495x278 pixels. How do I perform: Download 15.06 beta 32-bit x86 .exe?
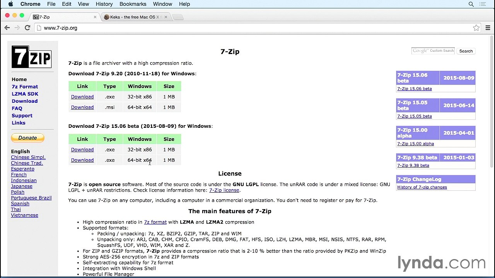coord(82,150)
